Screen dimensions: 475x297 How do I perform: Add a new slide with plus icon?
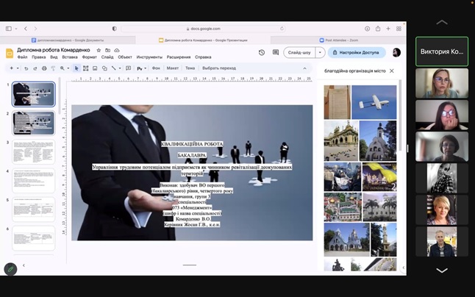click(x=11, y=68)
